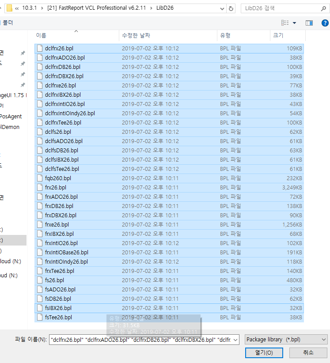This screenshot has height=363, width=330.
Task: Click the file icon of dclfs26.bpl
Action: coord(40,132)
